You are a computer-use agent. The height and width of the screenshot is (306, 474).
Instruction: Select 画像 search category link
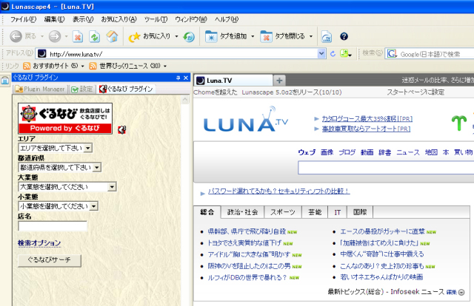click(x=327, y=152)
